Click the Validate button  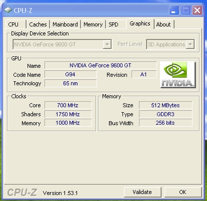tap(142, 192)
